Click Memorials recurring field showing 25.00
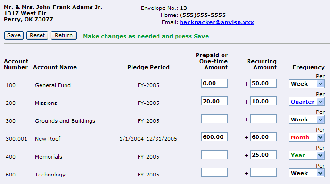 point(263,155)
